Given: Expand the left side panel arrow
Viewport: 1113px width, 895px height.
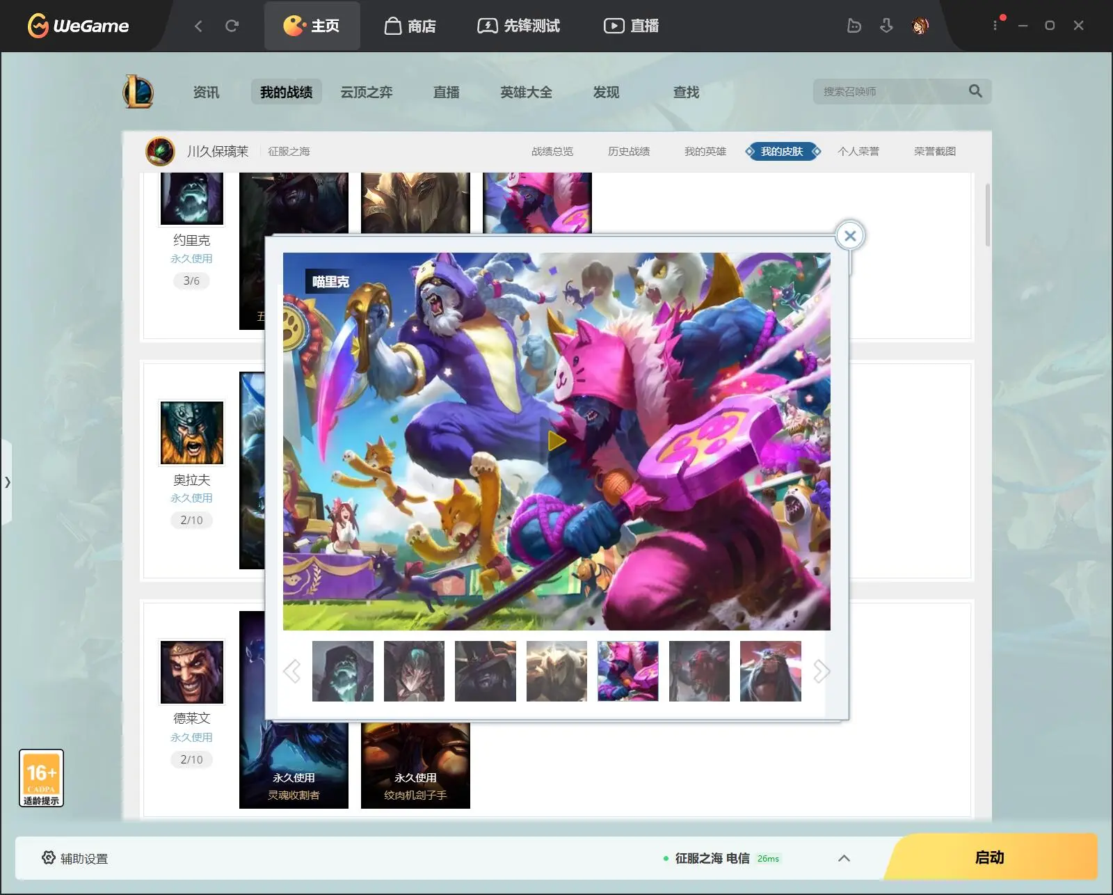Looking at the screenshot, I should pos(7,482).
